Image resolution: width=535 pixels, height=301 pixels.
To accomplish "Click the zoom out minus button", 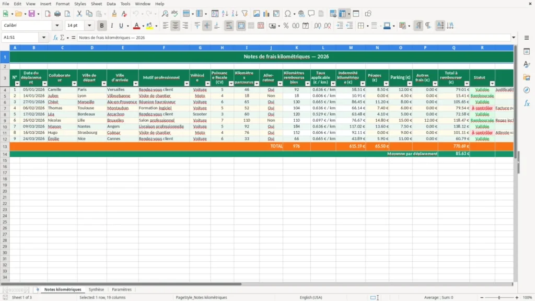I will pyautogui.click(x=482, y=297).
